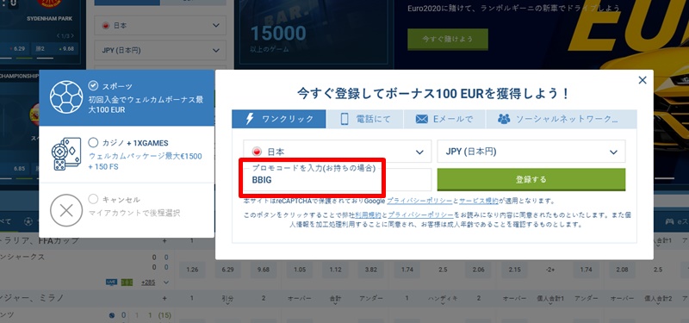The image size is (689, 323).
Task: Expand the ハンディキ column header dropdown
Action: pos(443,298)
